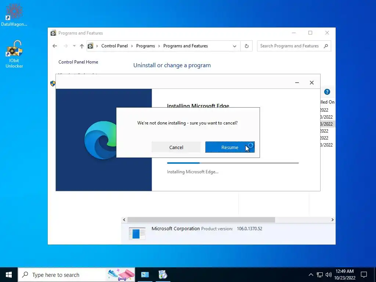
Task: Open the Windows Start menu
Action: pyautogui.click(x=9, y=275)
